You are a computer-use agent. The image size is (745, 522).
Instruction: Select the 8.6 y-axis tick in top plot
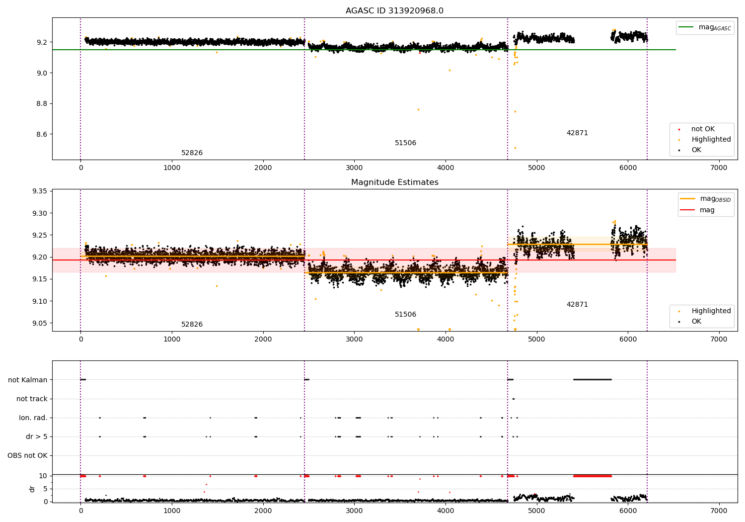coord(42,135)
